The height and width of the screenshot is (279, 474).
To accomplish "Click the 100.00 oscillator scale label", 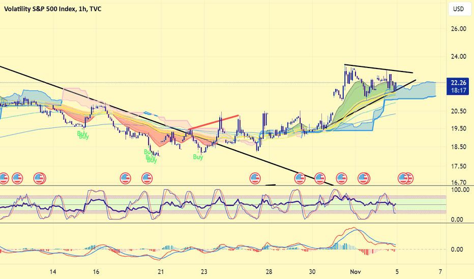I will pyautogui.click(x=460, y=190).
